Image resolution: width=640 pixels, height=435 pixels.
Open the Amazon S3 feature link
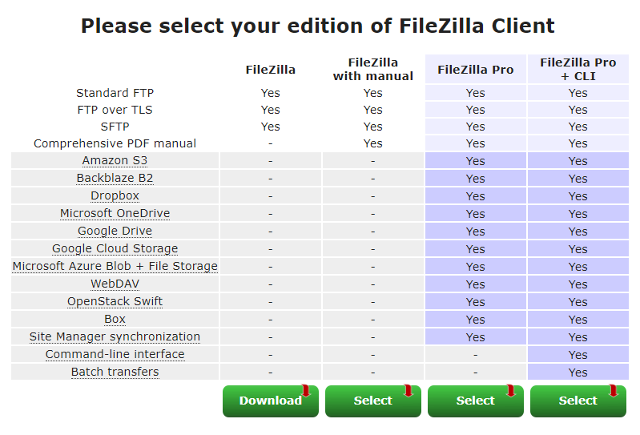(x=115, y=160)
